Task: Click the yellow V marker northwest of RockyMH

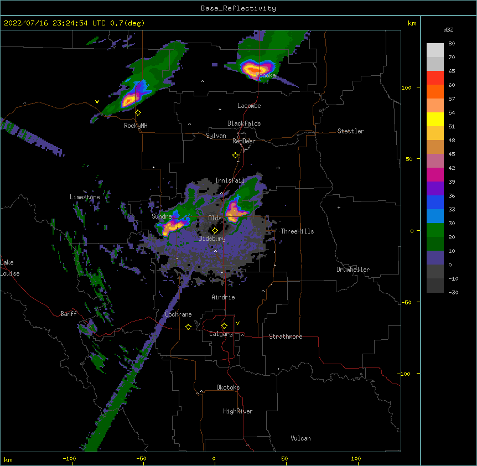Action: (97, 102)
